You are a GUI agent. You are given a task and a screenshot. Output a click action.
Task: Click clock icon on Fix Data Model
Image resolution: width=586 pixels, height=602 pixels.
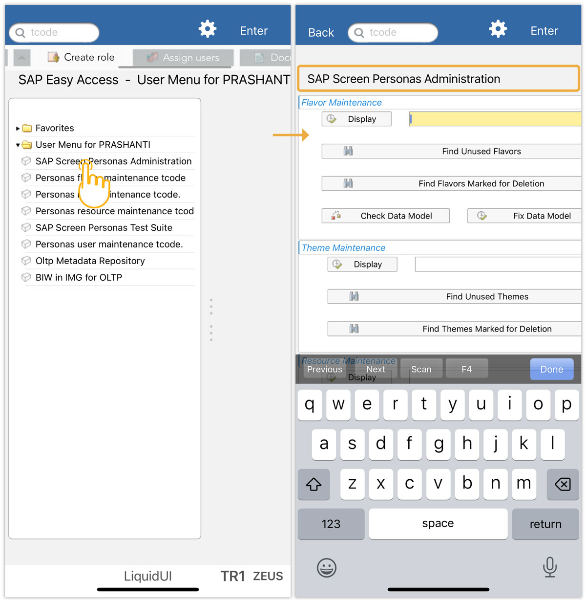click(482, 216)
